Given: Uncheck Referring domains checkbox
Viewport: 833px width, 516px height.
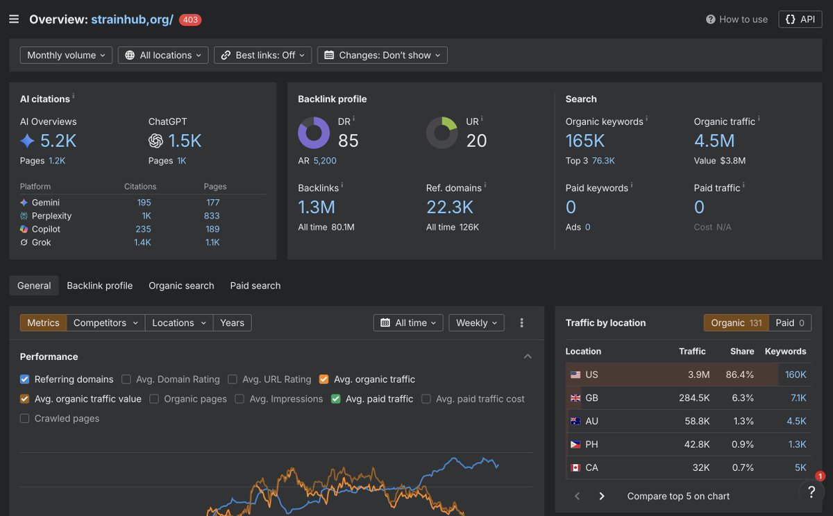Looking at the screenshot, I should (x=25, y=379).
